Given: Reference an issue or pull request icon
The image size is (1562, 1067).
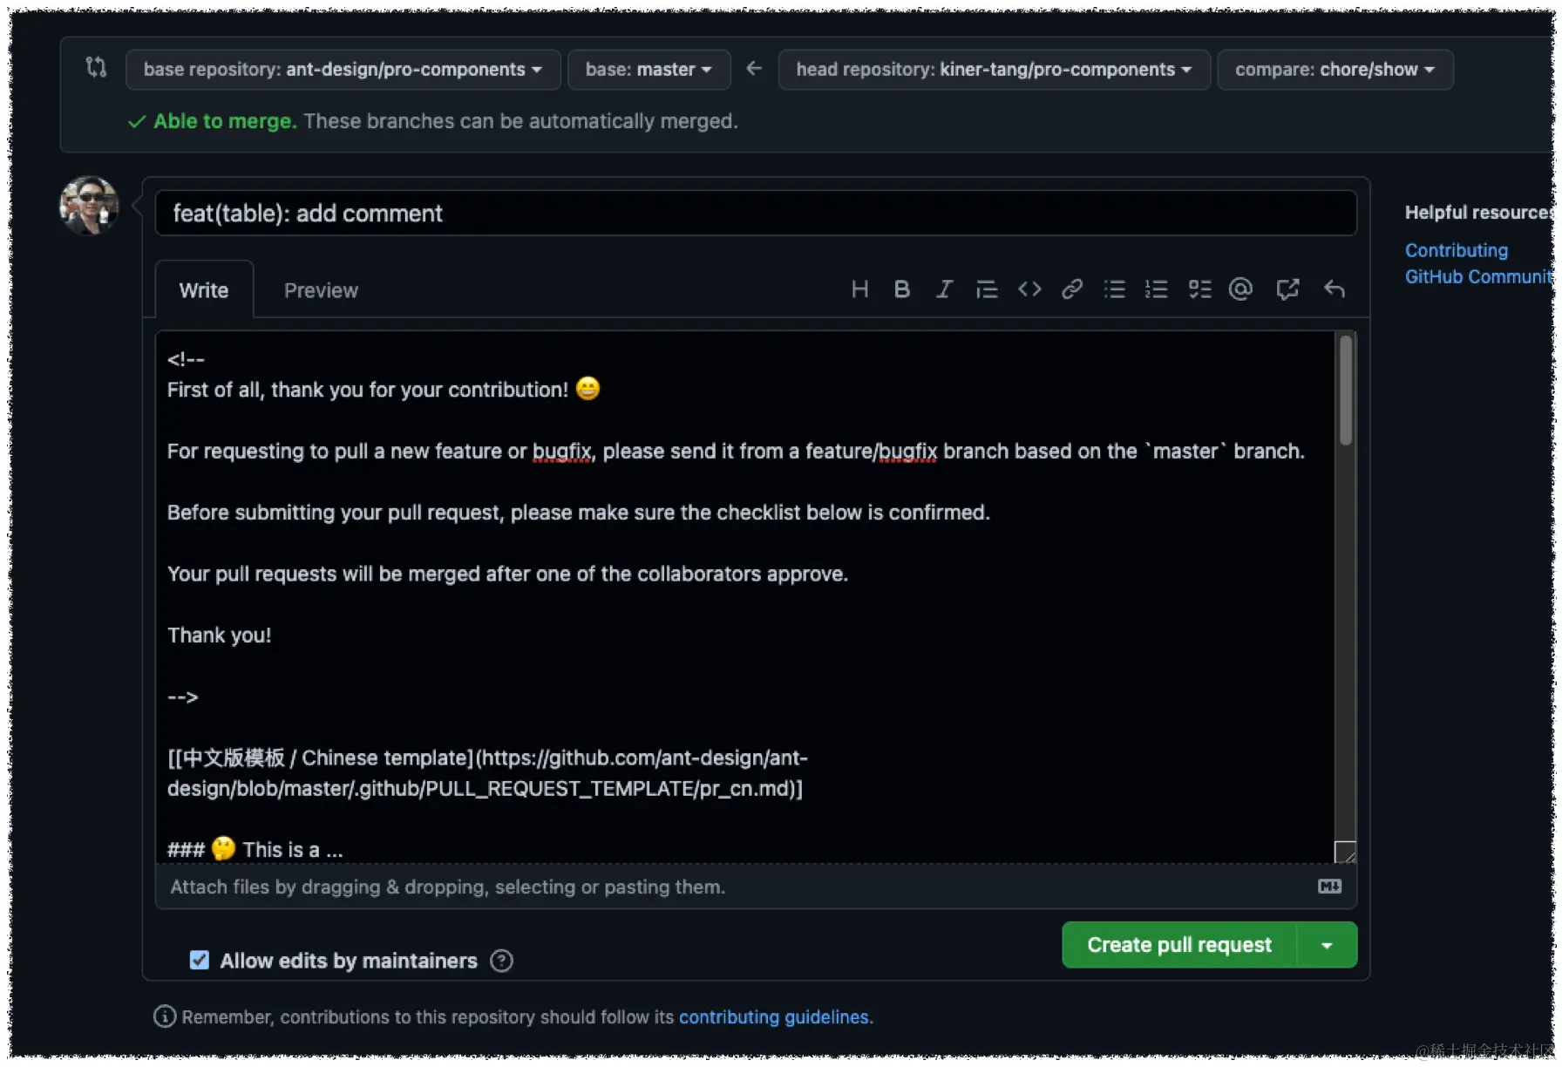Looking at the screenshot, I should coord(1287,289).
